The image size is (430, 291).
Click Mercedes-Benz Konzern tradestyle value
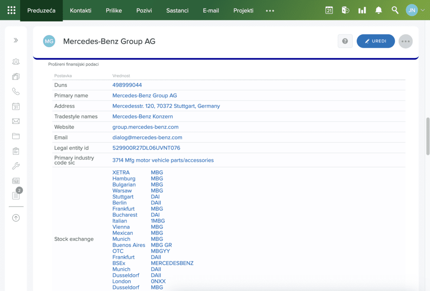pyautogui.click(x=143, y=116)
